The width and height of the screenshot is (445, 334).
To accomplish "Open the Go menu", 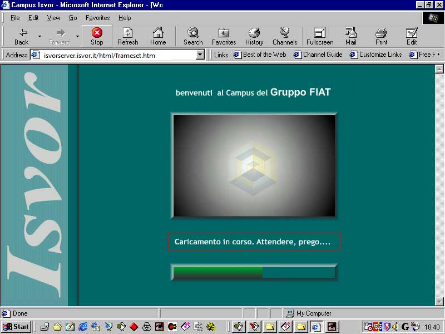I will pyautogui.click(x=73, y=18).
